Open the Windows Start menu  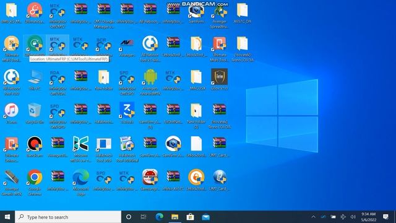(x=7, y=217)
